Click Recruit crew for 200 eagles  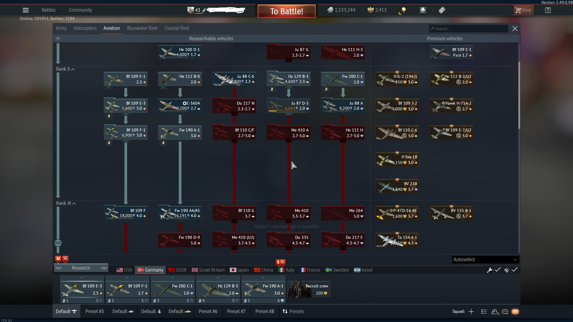click(309, 289)
